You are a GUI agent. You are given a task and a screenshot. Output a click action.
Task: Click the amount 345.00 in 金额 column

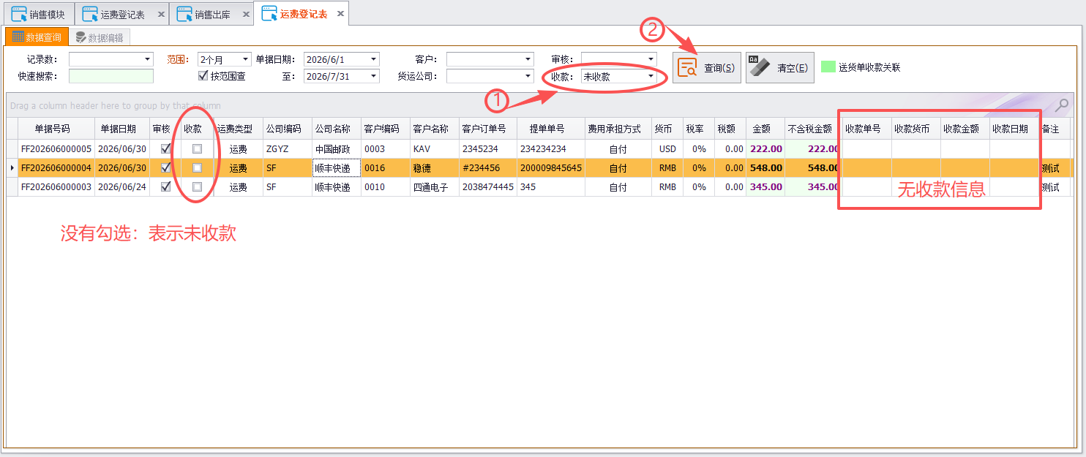(x=765, y=186)
